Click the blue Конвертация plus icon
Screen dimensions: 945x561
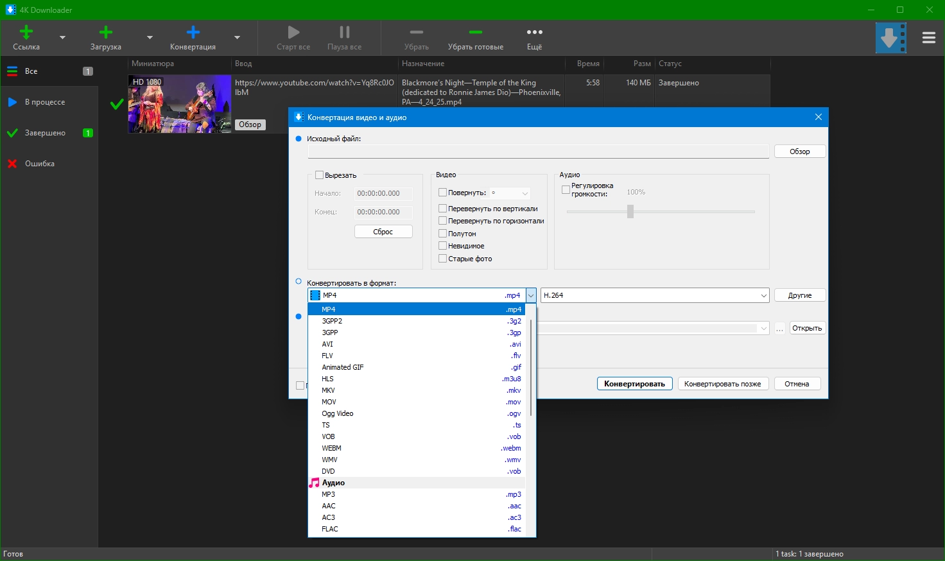coord(193,33)
